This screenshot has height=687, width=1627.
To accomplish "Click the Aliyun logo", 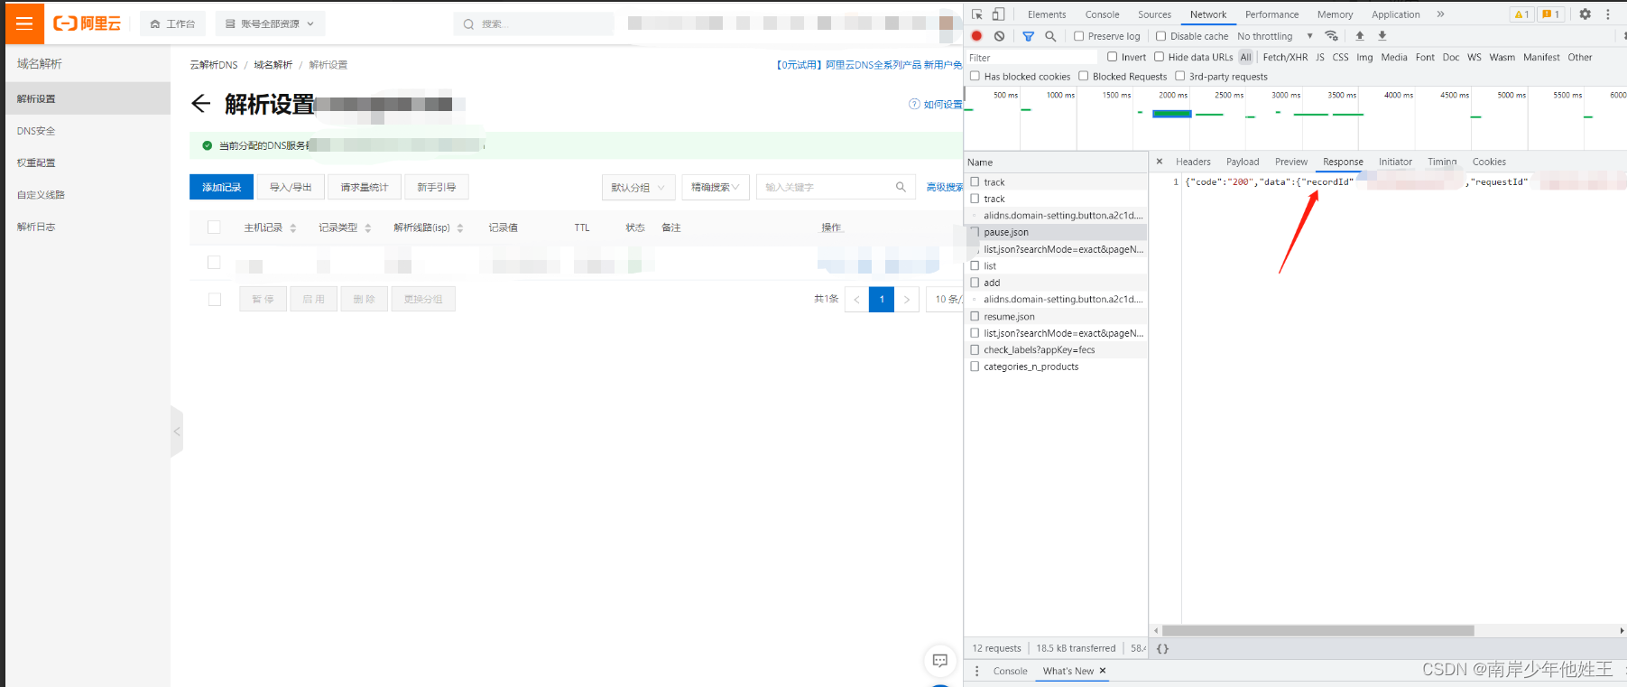I will tap(87, 23).
